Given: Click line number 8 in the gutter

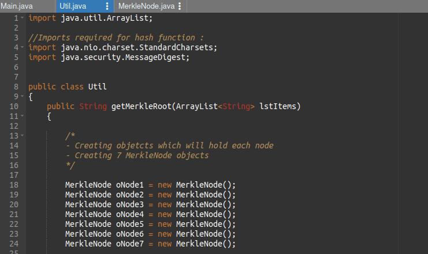Looking at the screenshot, I should point(17,87).
